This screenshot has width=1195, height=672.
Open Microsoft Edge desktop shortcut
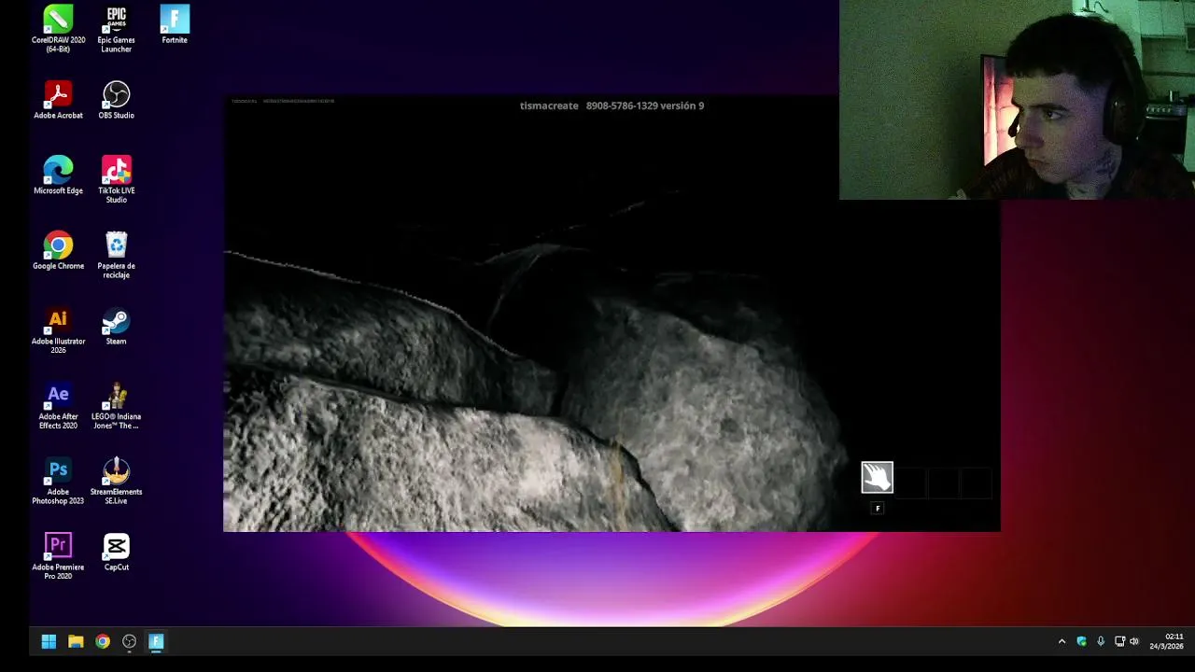[58, 175]
